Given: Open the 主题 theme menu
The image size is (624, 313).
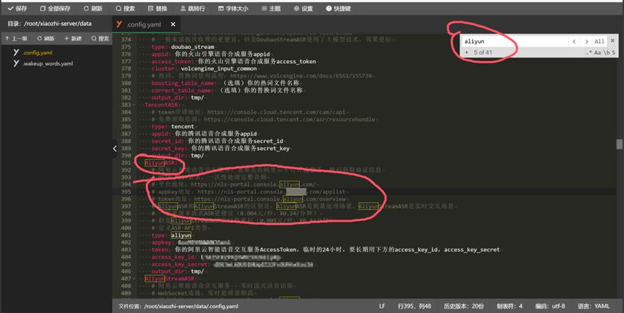Looking at the screenshot, I should (x=270, y=8).
